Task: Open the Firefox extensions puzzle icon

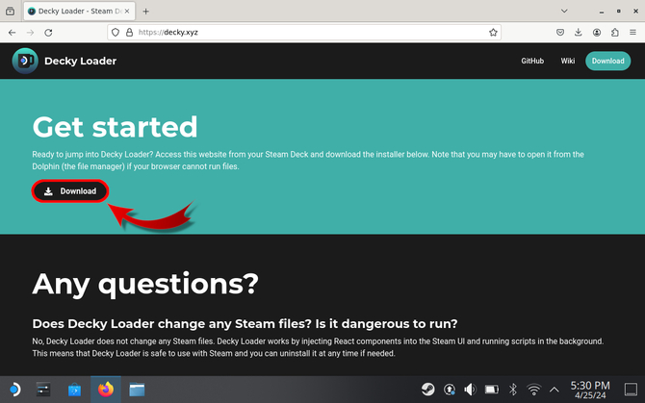Action: (x=614, y=32)
